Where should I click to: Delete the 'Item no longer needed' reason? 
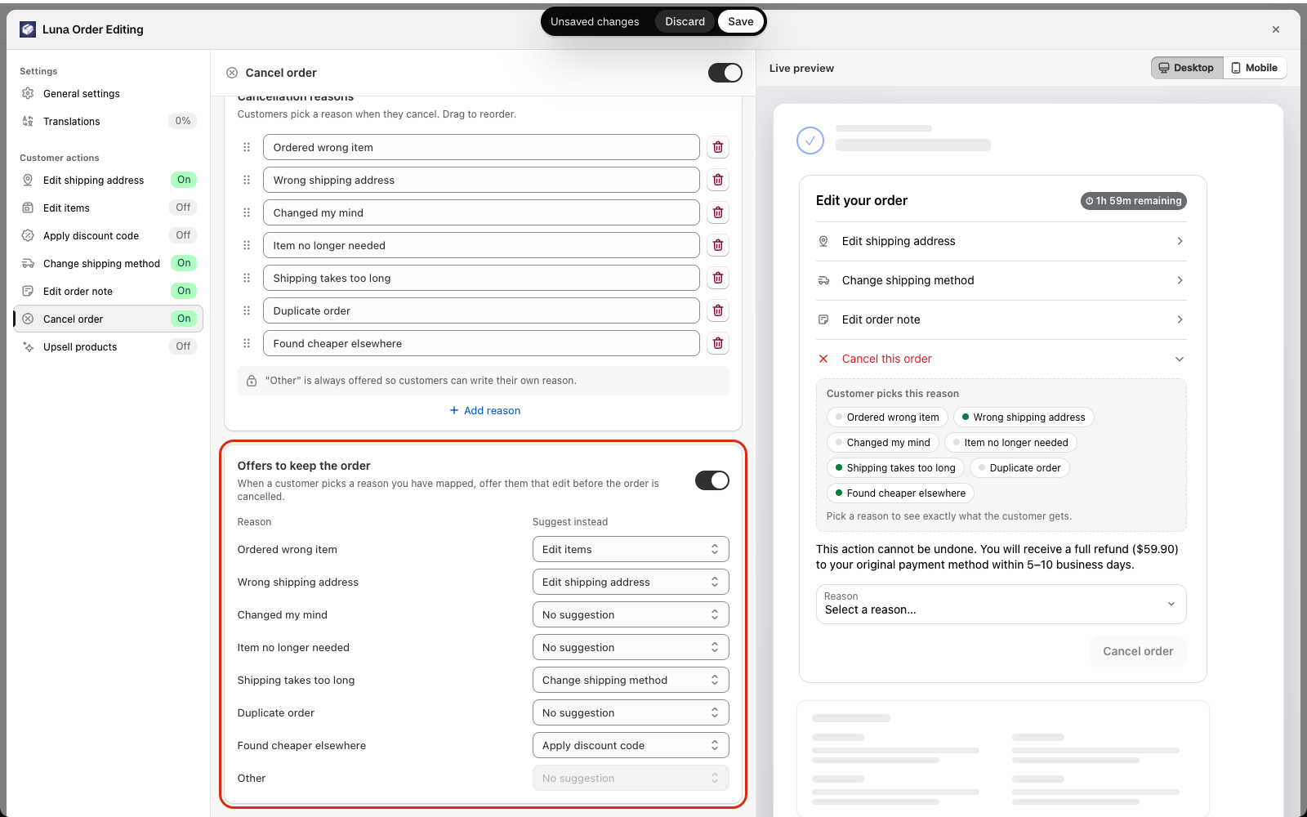[718, 245]
